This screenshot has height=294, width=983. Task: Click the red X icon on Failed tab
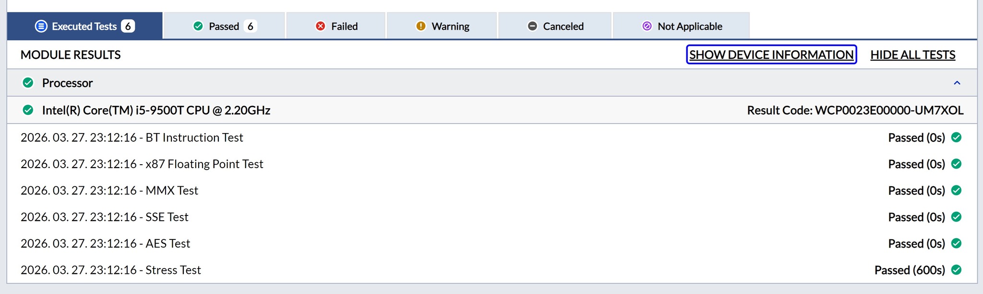tap(320, 26)
